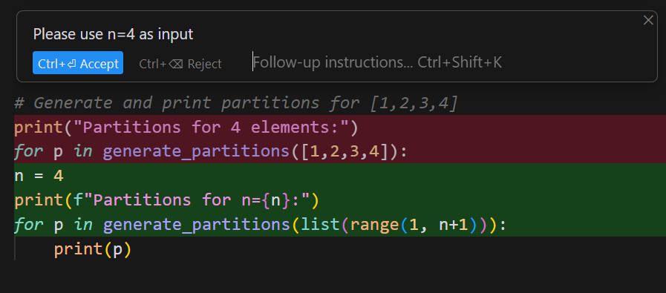Accept the suggested code edit

click(x=78, y=63)
